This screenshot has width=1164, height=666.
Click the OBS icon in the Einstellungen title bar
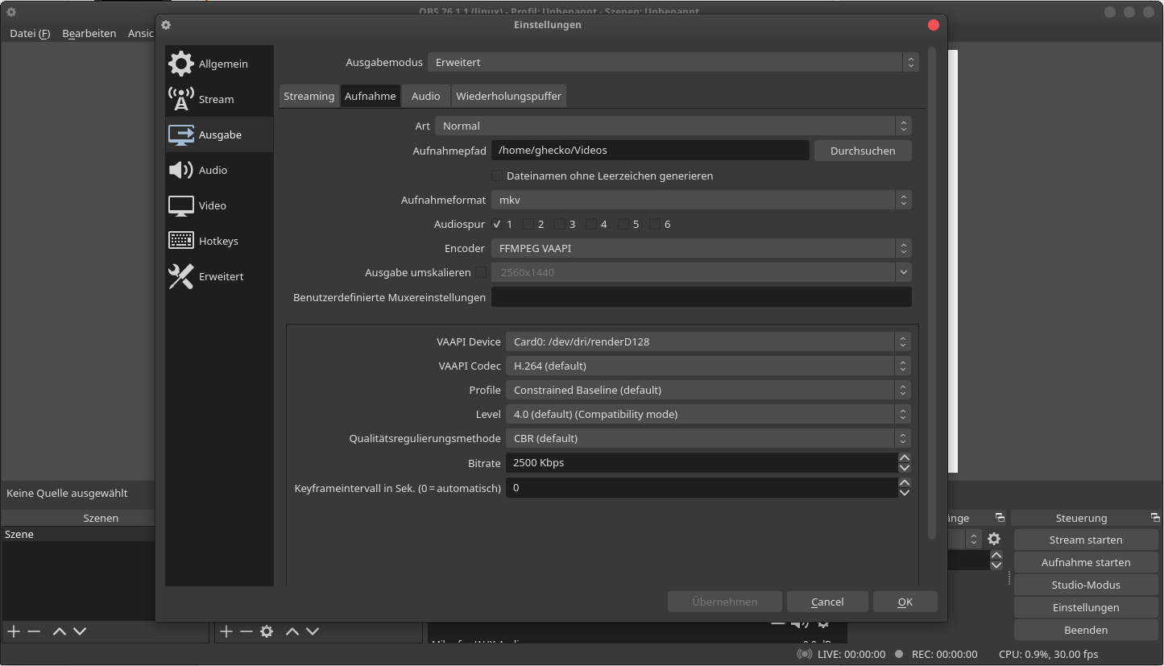point(166,25)
